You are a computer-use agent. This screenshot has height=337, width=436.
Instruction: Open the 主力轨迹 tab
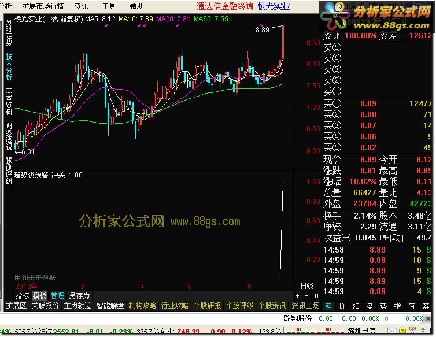pyautogui.click(x=78, y=306)
